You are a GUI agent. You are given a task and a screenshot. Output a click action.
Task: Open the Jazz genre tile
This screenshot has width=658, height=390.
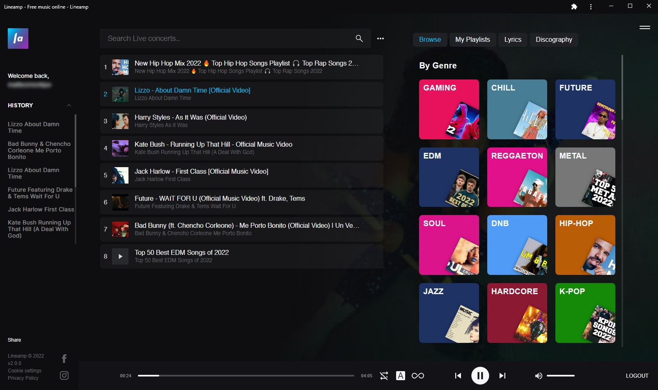coord(449,313)
